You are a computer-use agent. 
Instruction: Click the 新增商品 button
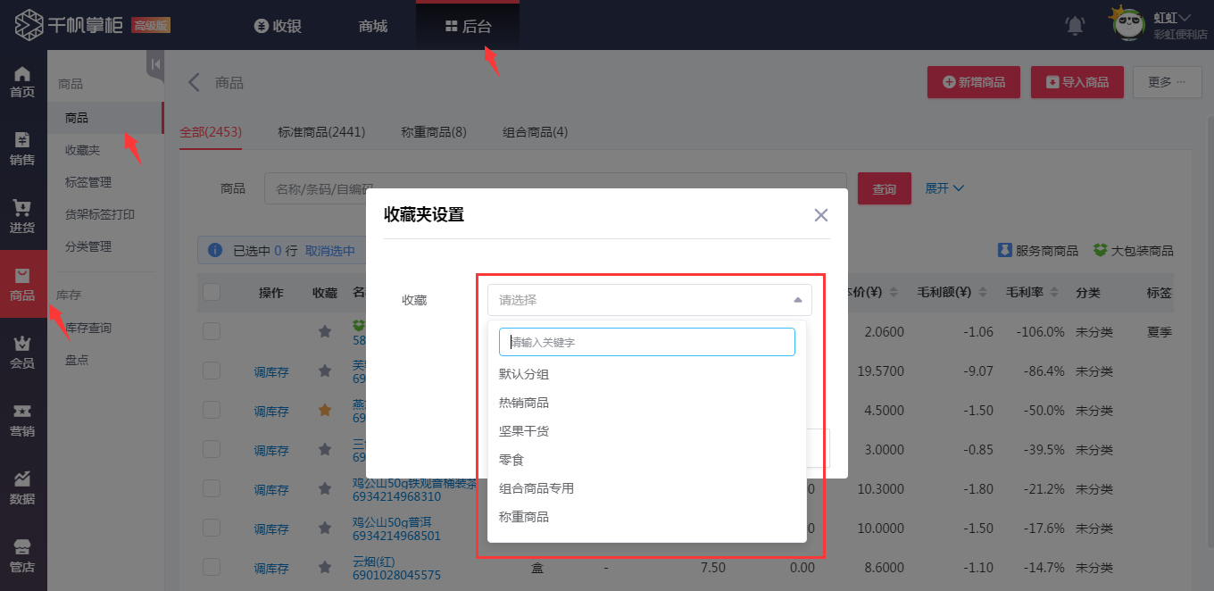click(x=973, y=81)
